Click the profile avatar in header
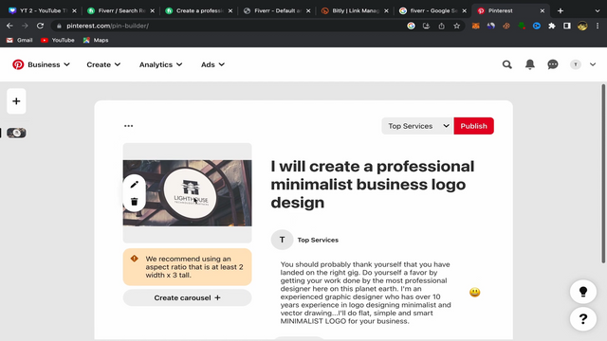Image resolution: width=607 pixels, height=341 pixels. pyautogui.click(x=576, y=64)
